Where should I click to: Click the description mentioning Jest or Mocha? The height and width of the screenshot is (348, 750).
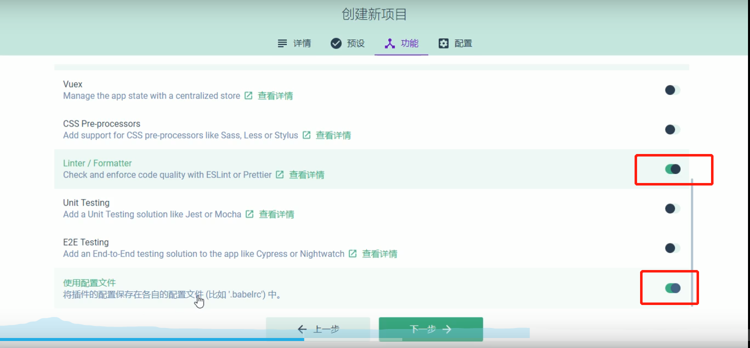pyautogui.click(x=152, y=214)
